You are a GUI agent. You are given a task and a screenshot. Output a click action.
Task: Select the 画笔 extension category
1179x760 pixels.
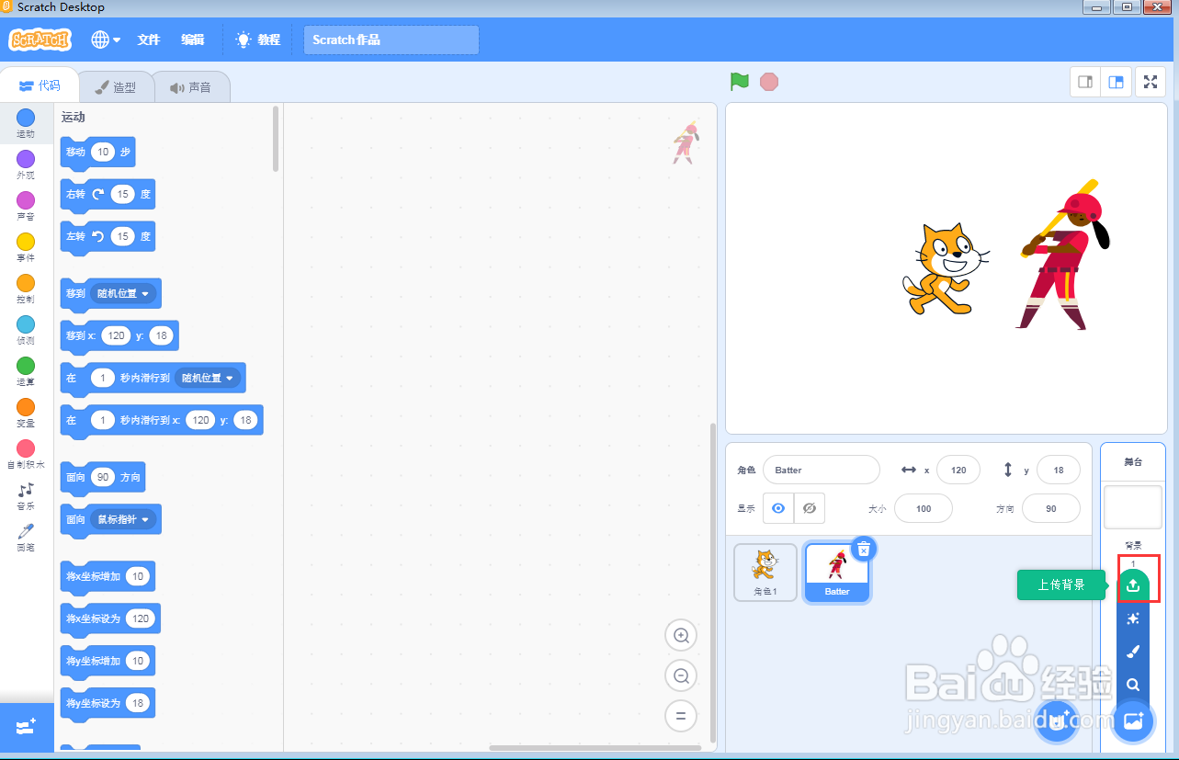point(26,537)
